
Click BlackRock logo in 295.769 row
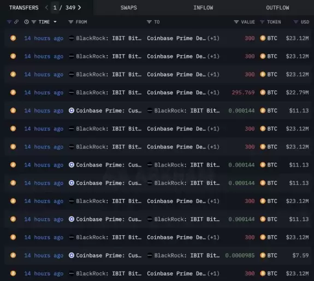pos(72,92)
